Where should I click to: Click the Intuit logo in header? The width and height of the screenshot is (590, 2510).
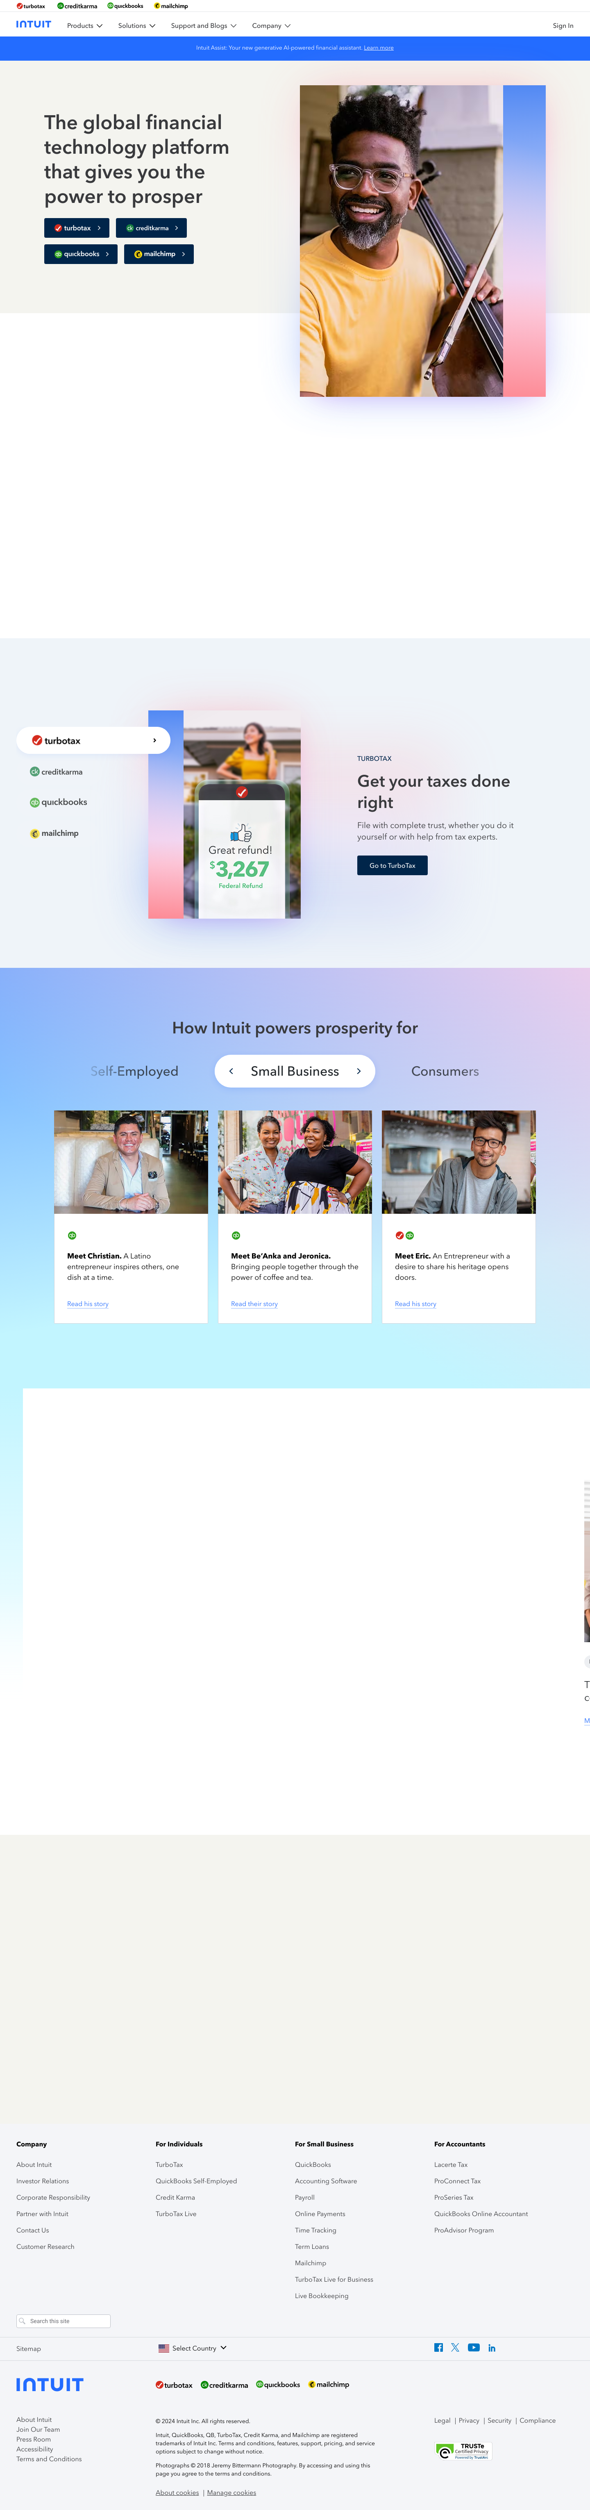click(34, 24)
